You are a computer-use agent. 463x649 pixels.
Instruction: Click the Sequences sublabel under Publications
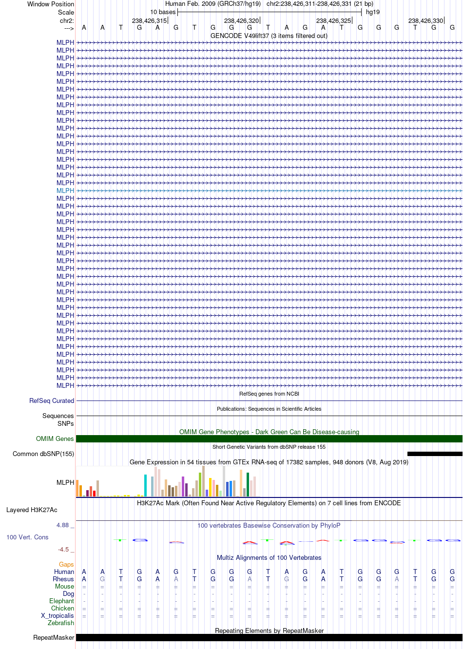tap(58, 416)
